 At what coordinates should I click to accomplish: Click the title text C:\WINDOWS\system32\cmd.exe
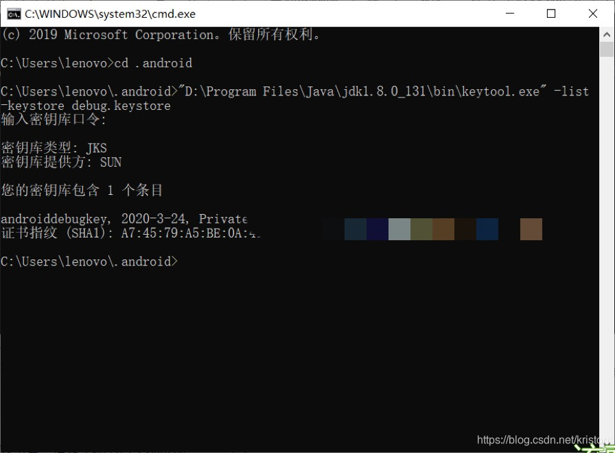tap(111, 14)
